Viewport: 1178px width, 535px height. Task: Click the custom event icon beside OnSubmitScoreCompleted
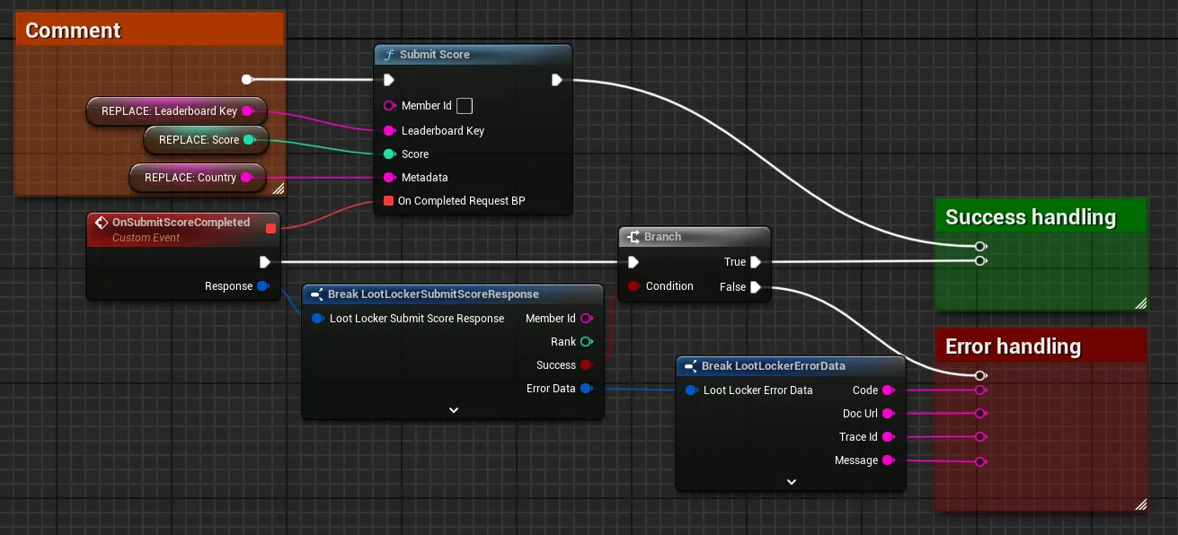coord(102,222)
